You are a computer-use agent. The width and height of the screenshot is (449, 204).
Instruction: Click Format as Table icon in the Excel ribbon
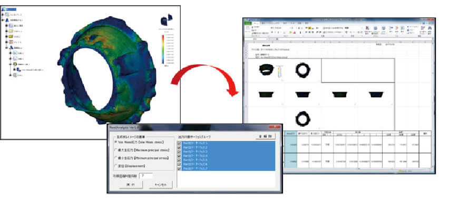coord(375,28)
